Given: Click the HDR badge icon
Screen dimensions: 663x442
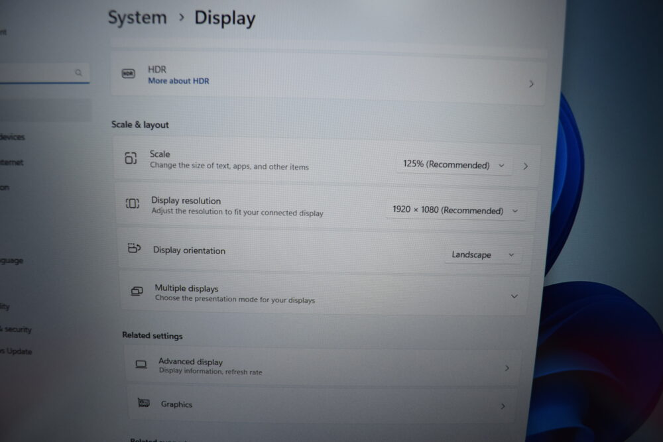Looking at the screenshot, I should 128,74.
